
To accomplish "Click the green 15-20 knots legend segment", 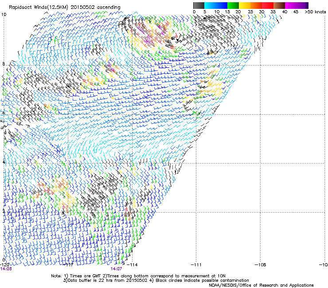I will pyautogui.click(x=233, y=5).
